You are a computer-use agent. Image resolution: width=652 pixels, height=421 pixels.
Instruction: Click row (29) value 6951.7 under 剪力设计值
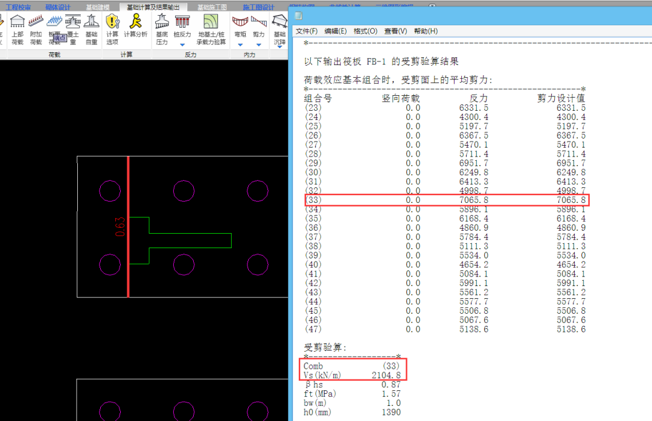pos(571,163)
